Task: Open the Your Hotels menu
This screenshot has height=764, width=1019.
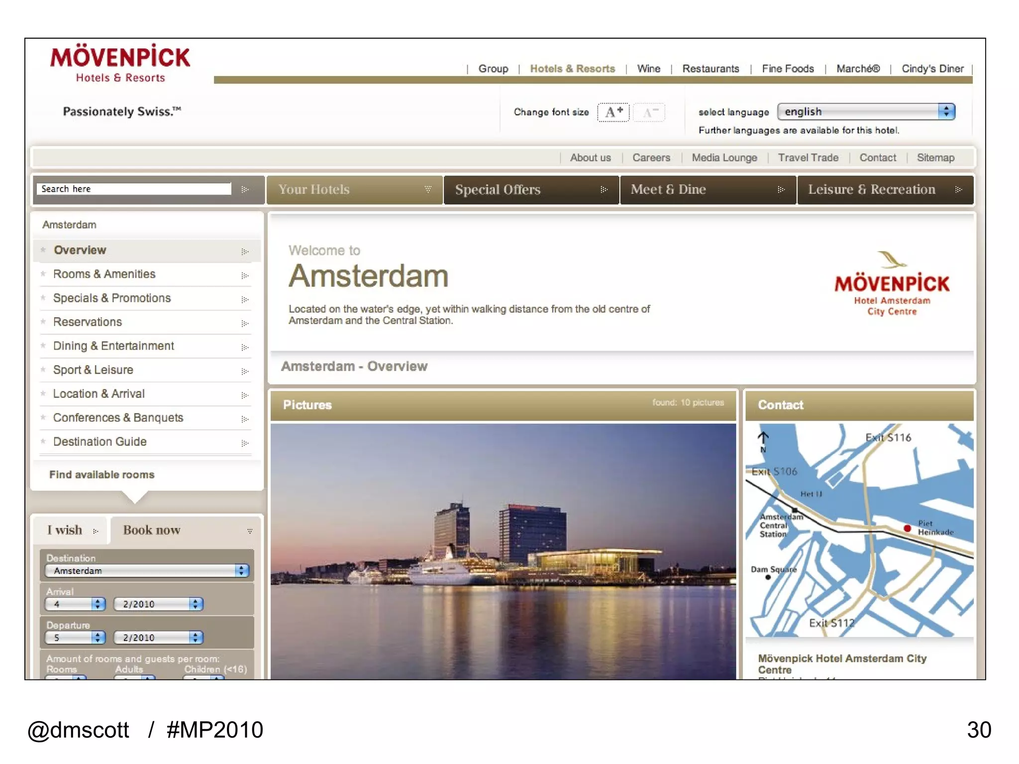Action: coord(355,190)
